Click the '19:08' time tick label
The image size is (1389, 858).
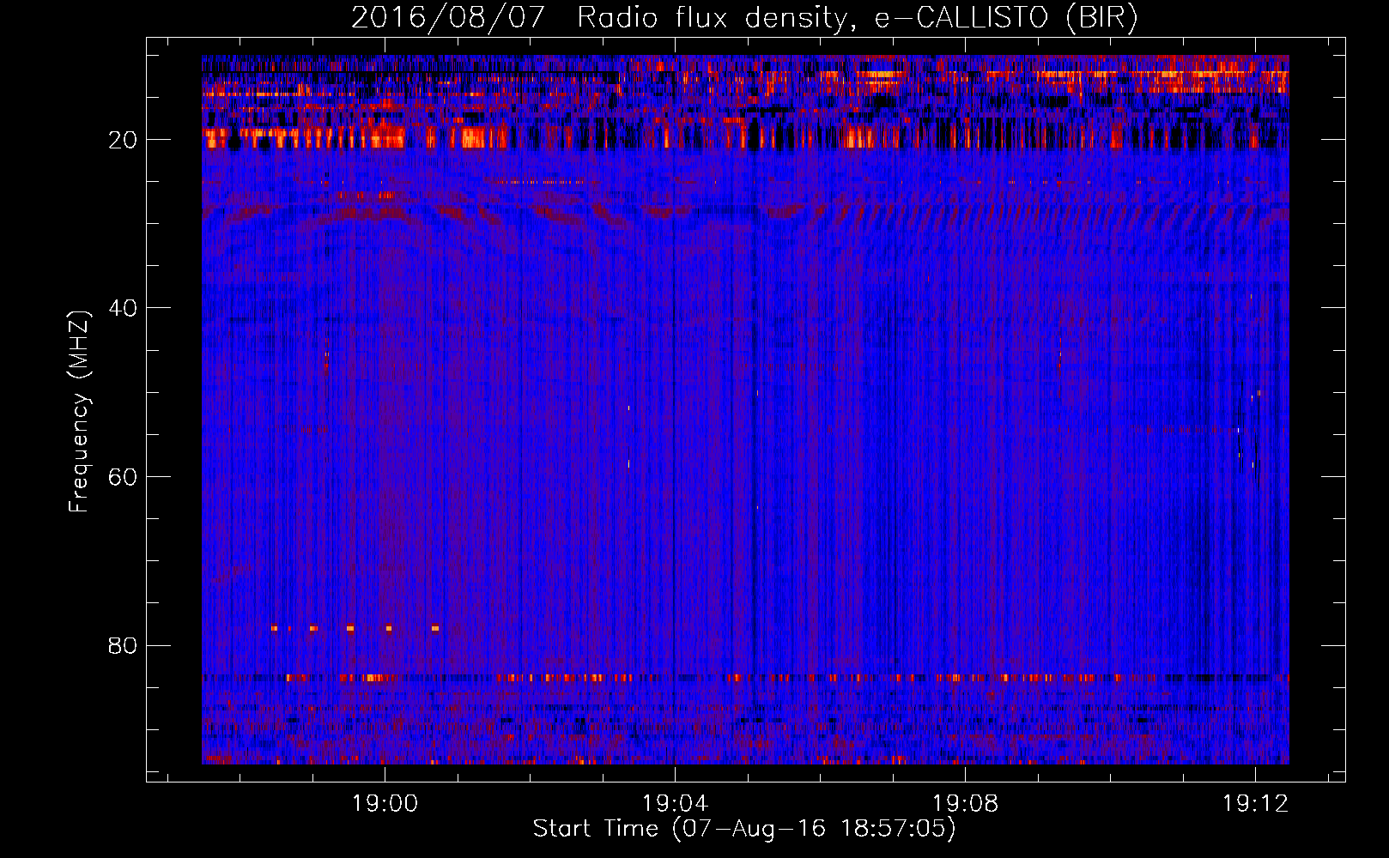(x=966, y=804)
